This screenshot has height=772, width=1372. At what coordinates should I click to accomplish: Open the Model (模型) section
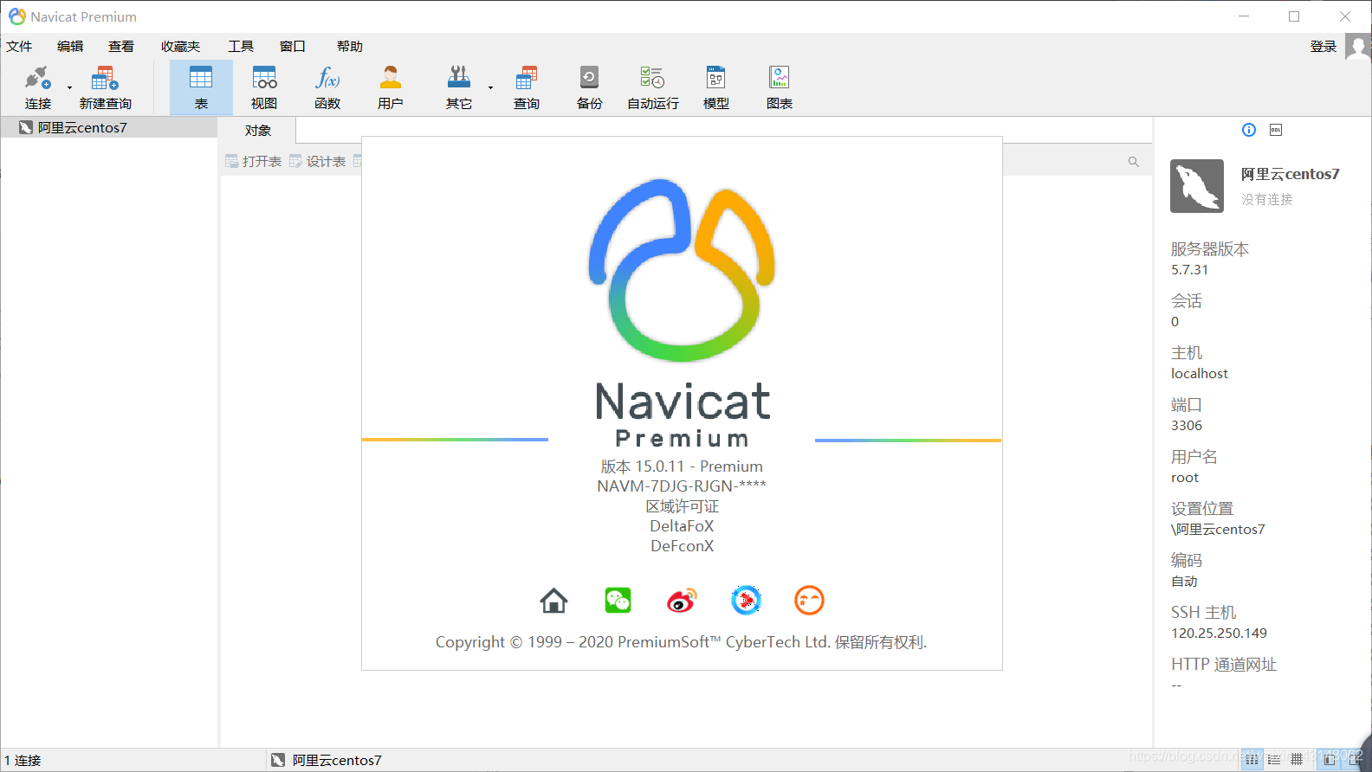click(x=715, y=87)
